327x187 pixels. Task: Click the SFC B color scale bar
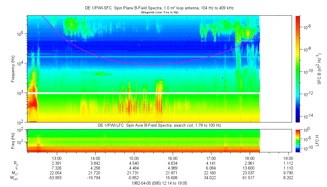pos(297,69)
